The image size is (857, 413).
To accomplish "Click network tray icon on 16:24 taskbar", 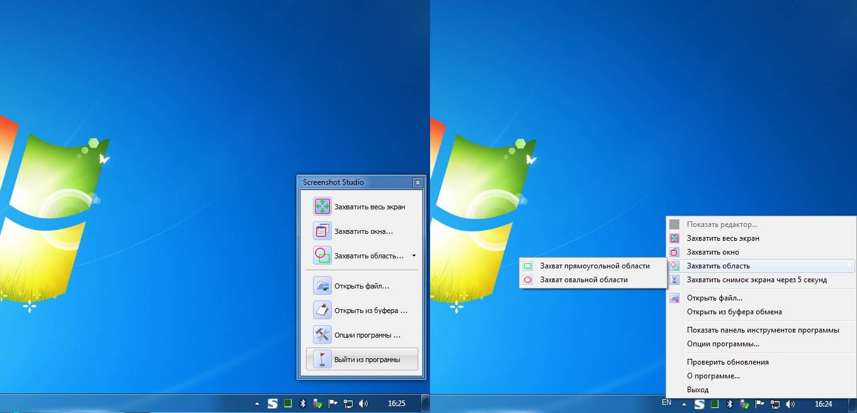I will click(x=775, y=404).
